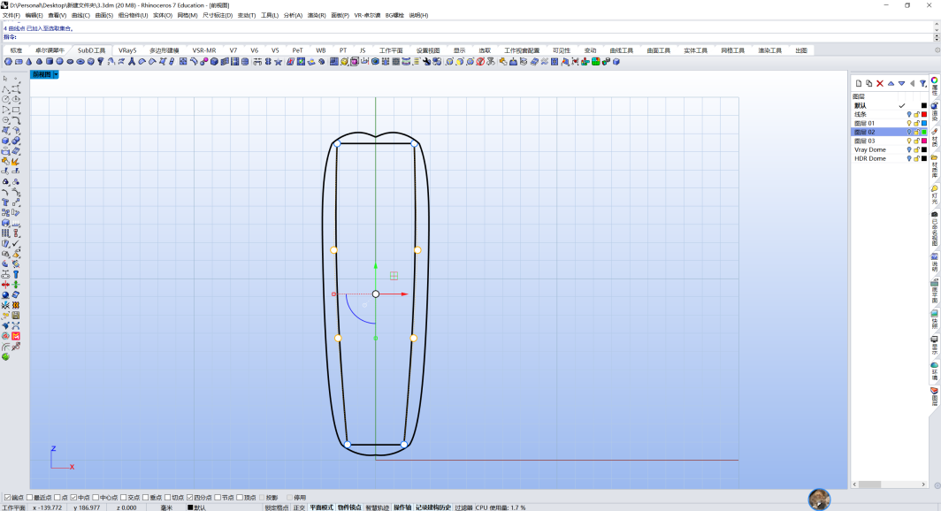
Task: Change the green color swatch of 图层 02
Action: tap(924, 132)
